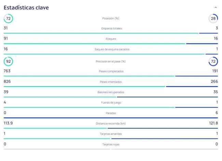The width and height of the screenshot is (222, 161).
Task: Click the 92 pass accuracy circle
Action: pos(8,61)
